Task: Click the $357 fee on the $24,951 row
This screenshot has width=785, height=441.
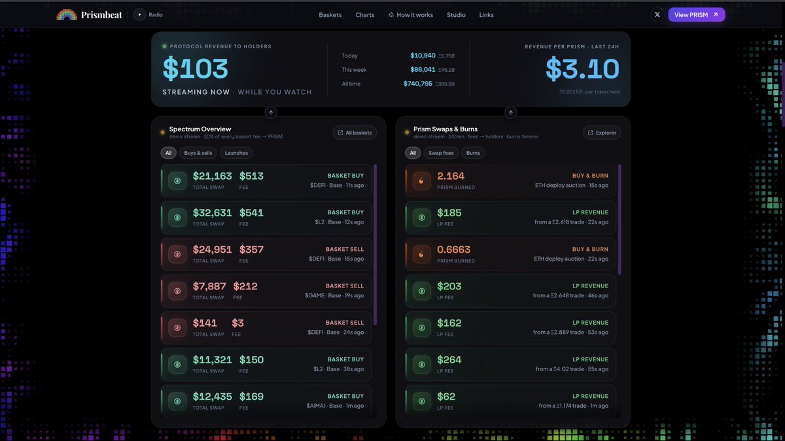Action: (251, 249)
